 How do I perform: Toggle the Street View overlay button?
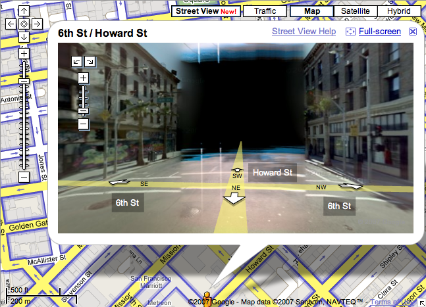tap(204, 11)
